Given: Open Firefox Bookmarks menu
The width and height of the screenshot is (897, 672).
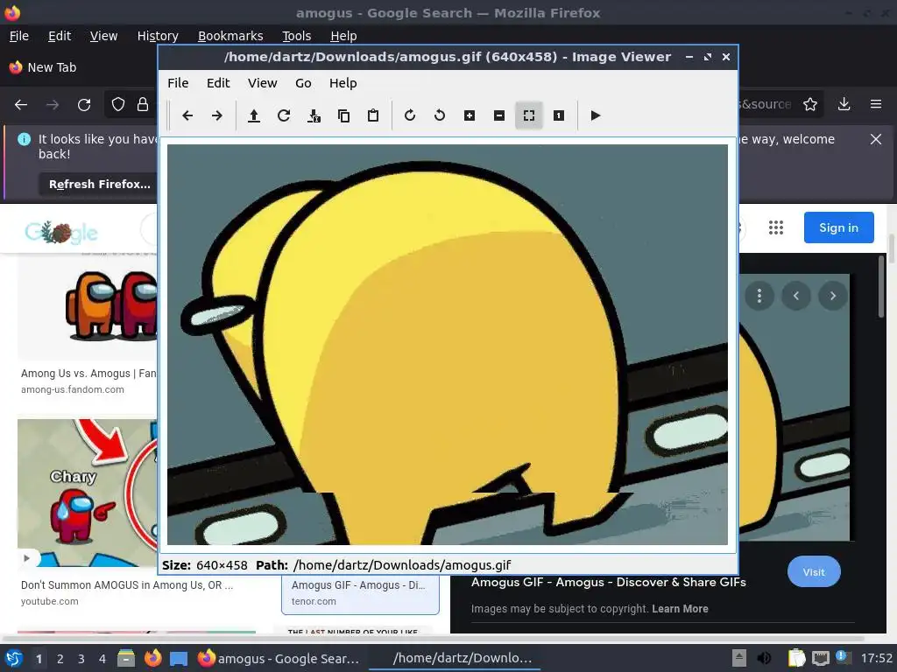Looking at the screenshot, I should [x=230, y=36].
